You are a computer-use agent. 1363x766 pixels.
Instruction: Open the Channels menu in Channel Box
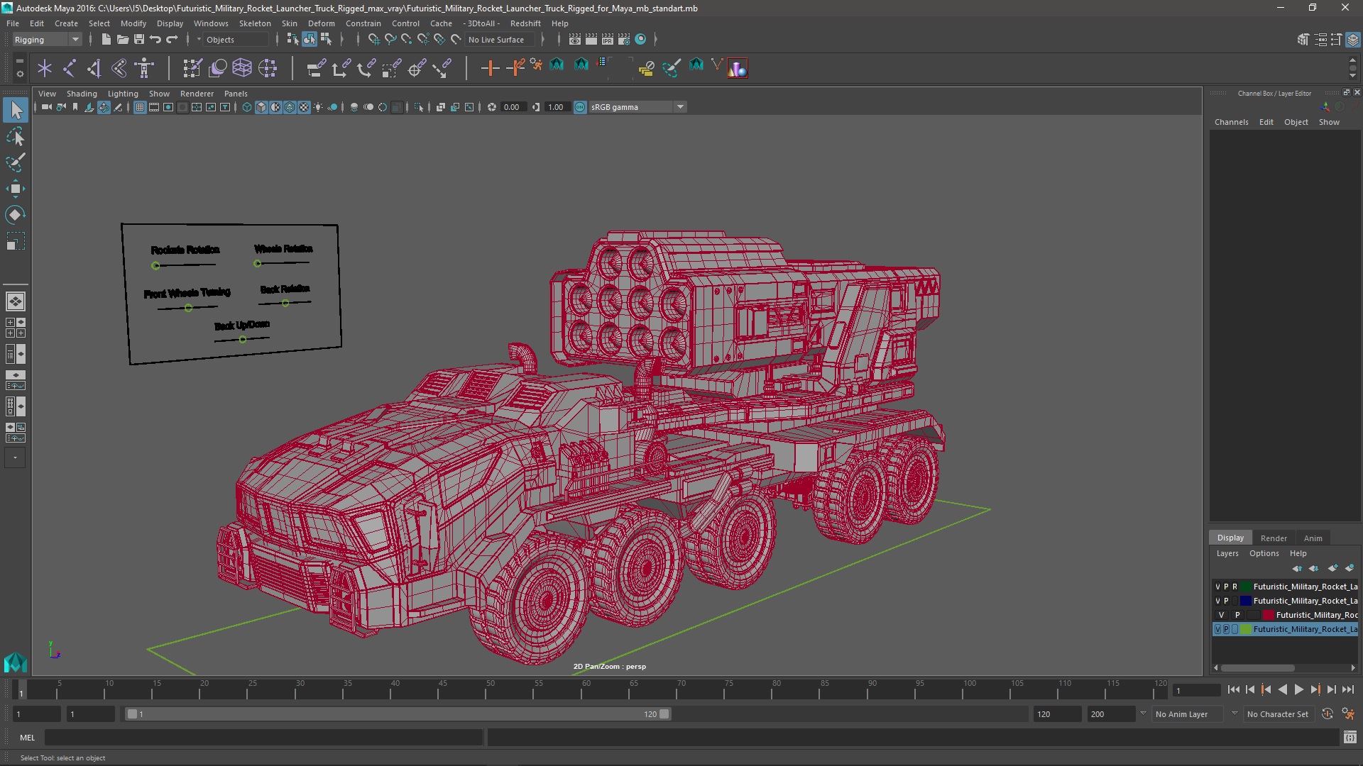point(1231,122)
